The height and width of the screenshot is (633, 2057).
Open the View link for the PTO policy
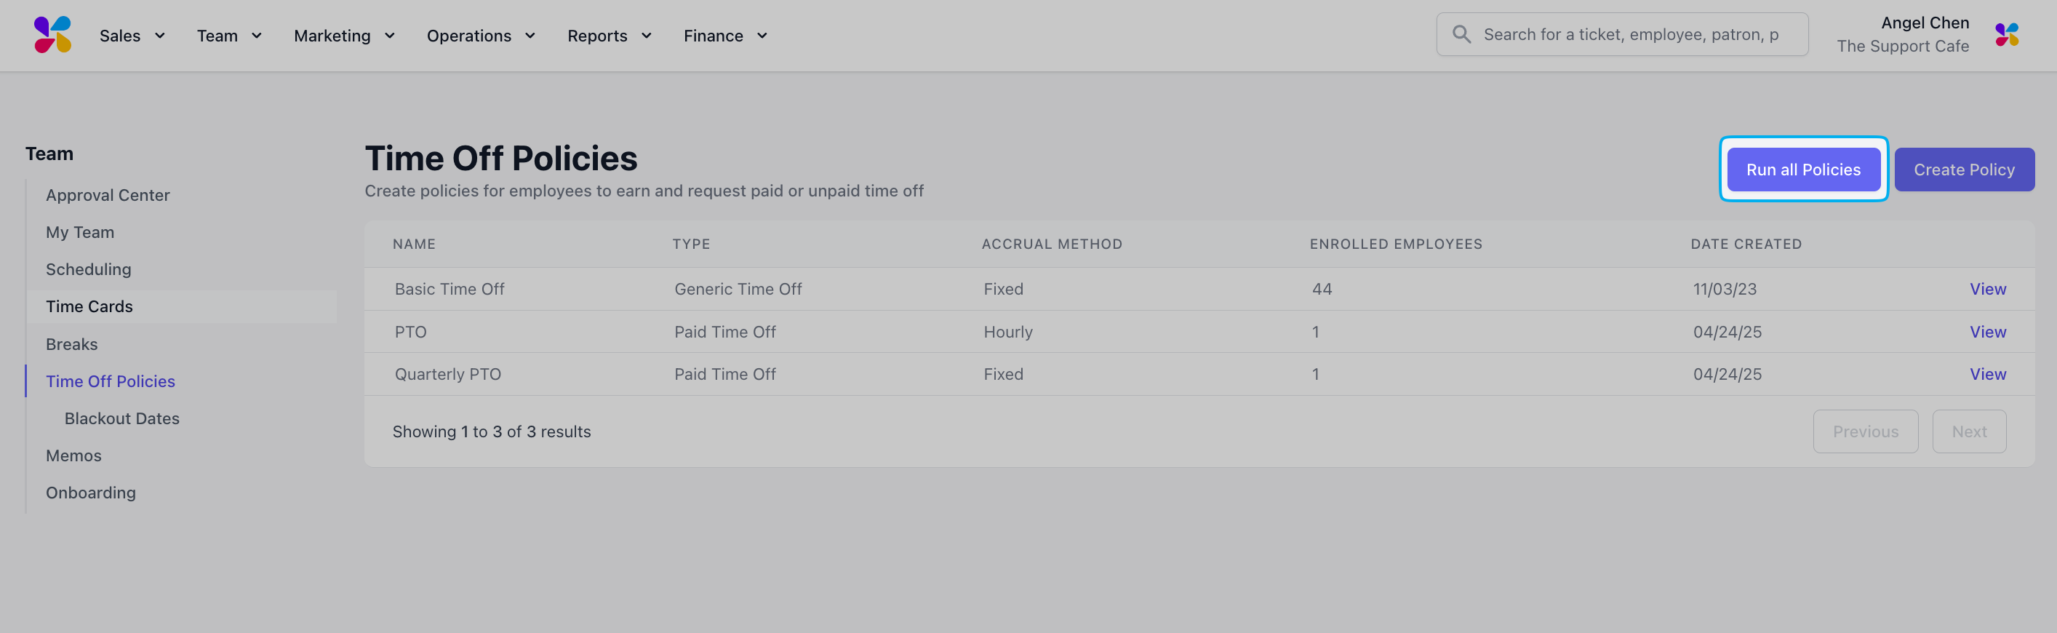coord(1986,332)
